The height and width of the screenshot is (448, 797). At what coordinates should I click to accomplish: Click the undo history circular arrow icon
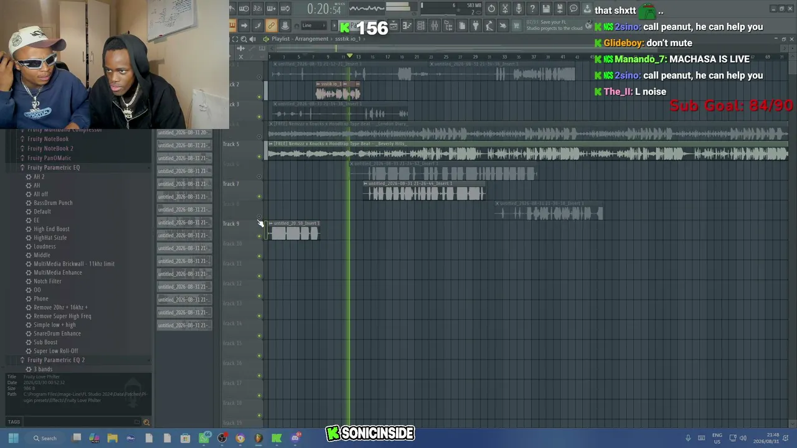tap(491, 9)
